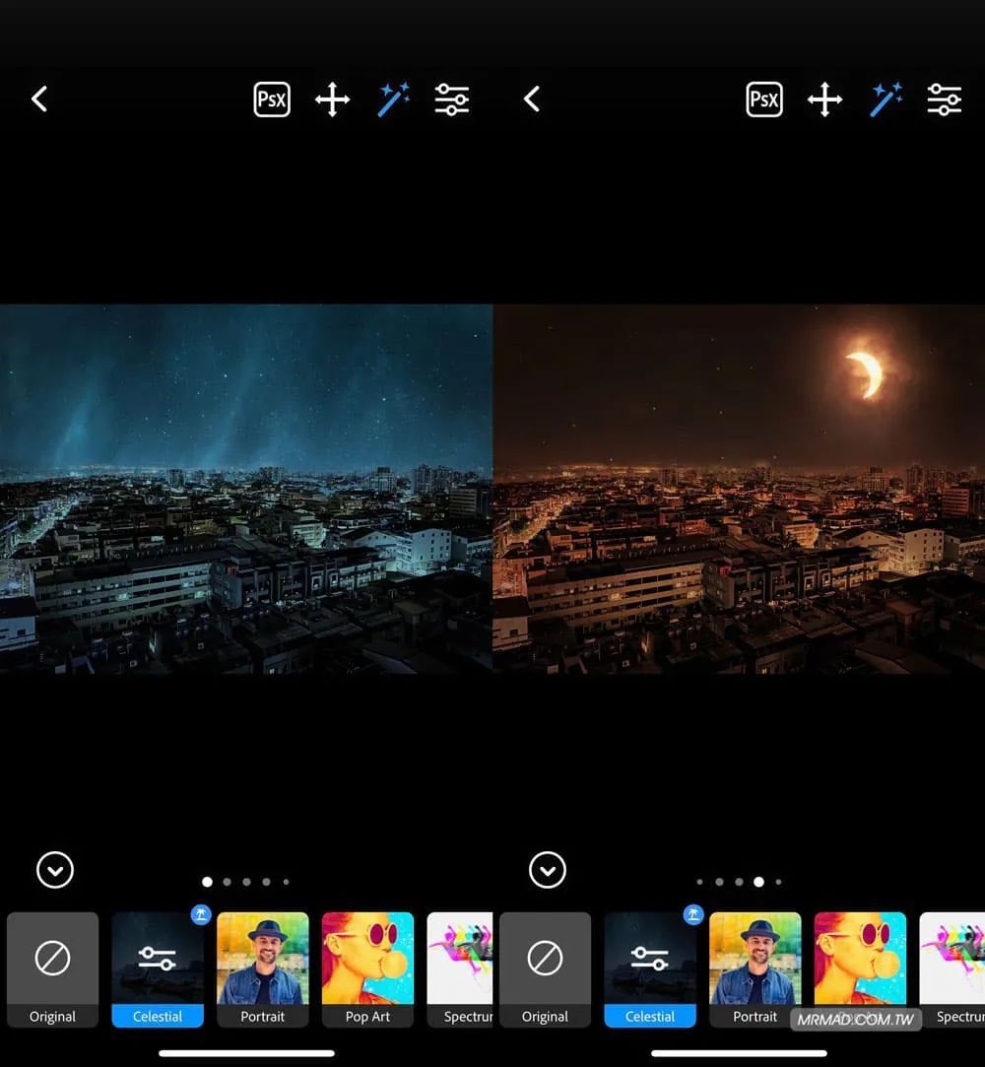Viewport: 985px width, 1067px height.
Task: Tap the magic wand effects icon in left screen
Action: [393, 100]
